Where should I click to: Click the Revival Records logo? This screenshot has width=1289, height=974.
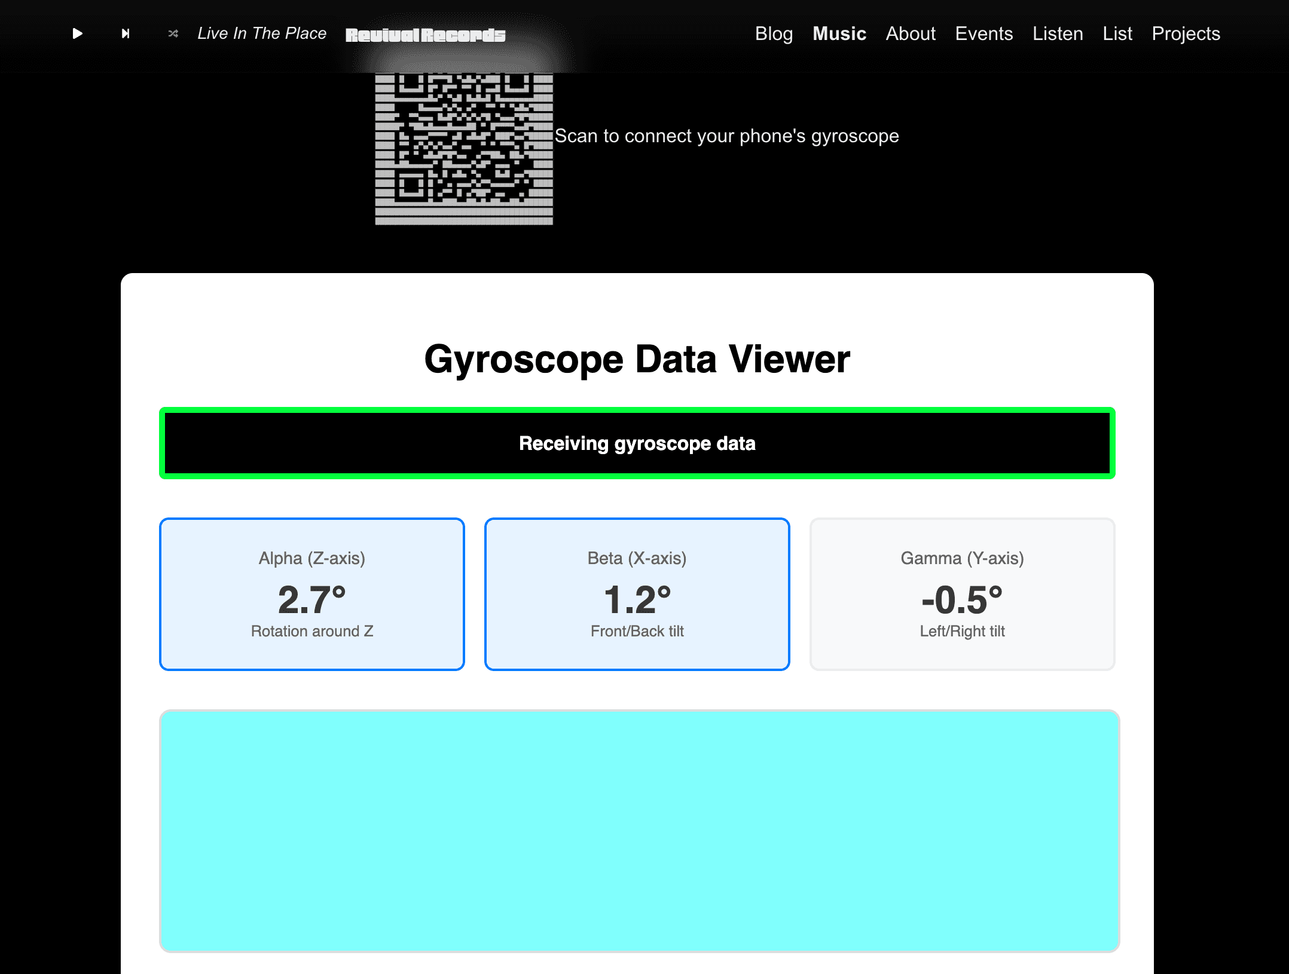coord(425,34)
